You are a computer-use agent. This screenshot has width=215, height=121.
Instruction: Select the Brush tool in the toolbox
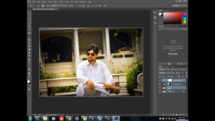click(x=29, y=36)
